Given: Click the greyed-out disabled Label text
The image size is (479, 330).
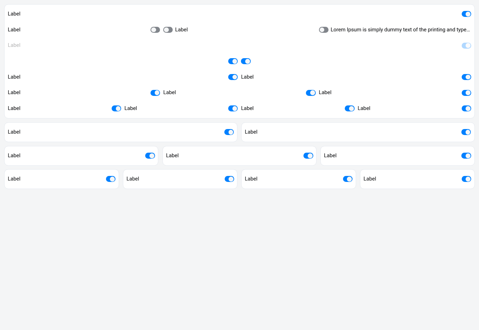Looking at the screenshot, I should (14, 45).
